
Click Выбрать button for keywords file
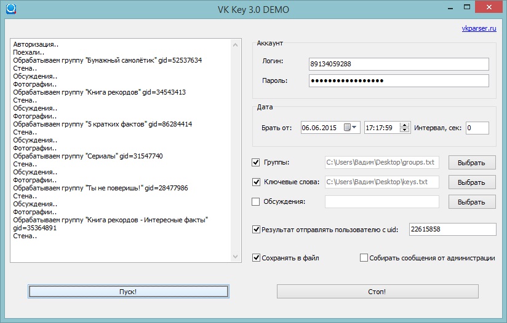point(472,182)
